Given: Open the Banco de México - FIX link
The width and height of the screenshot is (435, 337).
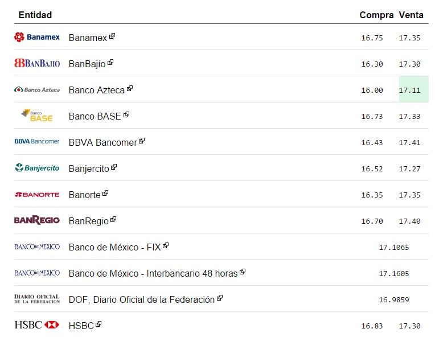Looking at the screenshot, I should point(114,247).
